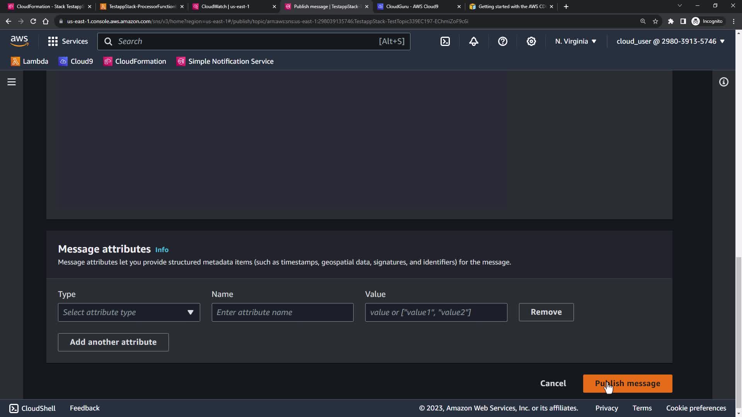Click the Enter attribute name field

click(282, 312)
